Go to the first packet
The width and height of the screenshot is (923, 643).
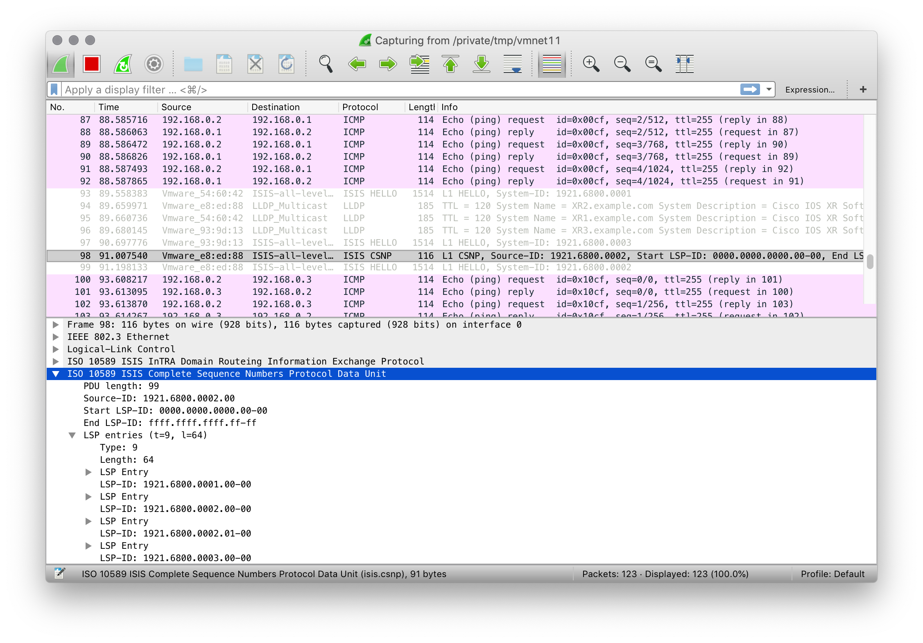pyautogui.click(x=450, y=64)
